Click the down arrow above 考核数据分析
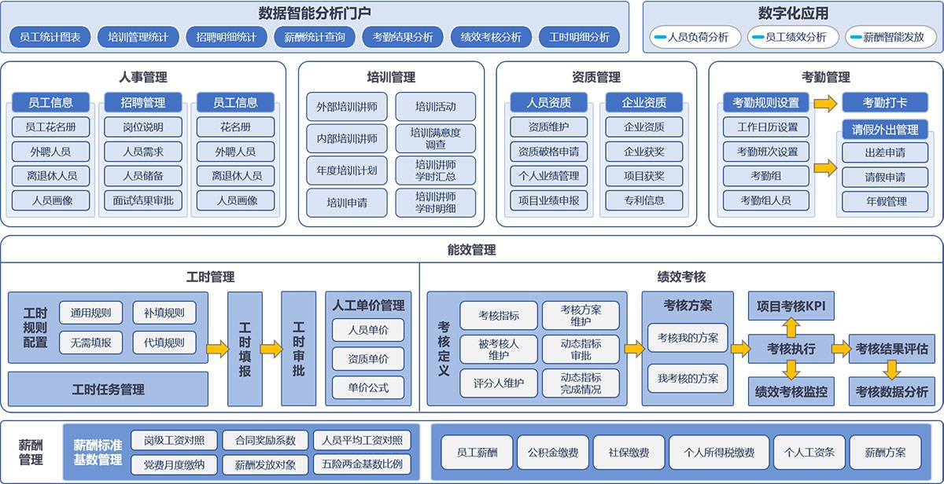Viewport: 944px width, 484px height. 891,370
